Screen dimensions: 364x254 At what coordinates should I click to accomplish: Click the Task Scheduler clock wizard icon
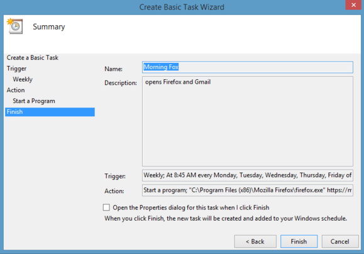click(x=15, y=26)
